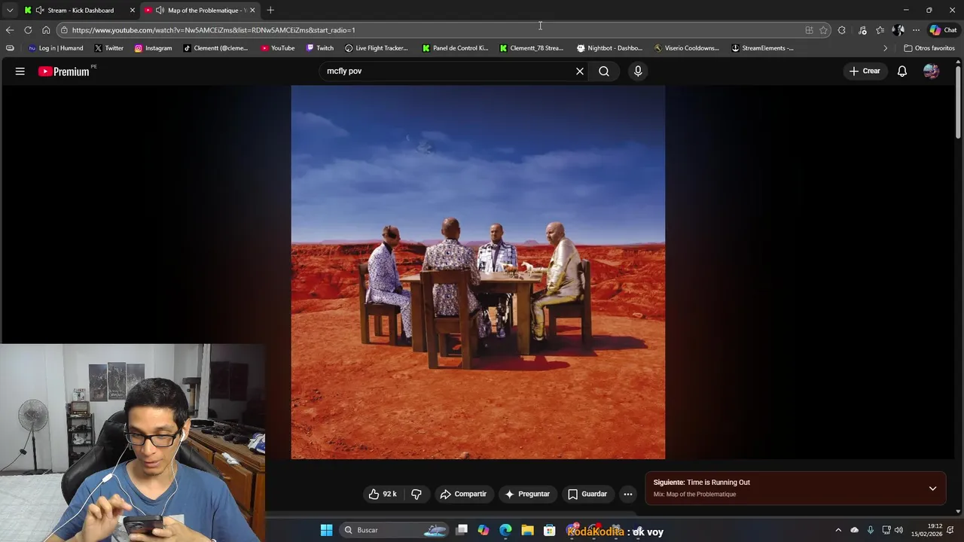964x542 pixels.
Task: Open Copilot Chat sidebar
Action: [x=942, y=30]
